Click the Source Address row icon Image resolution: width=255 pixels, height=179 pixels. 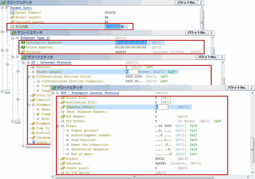(x=23, y=47)
